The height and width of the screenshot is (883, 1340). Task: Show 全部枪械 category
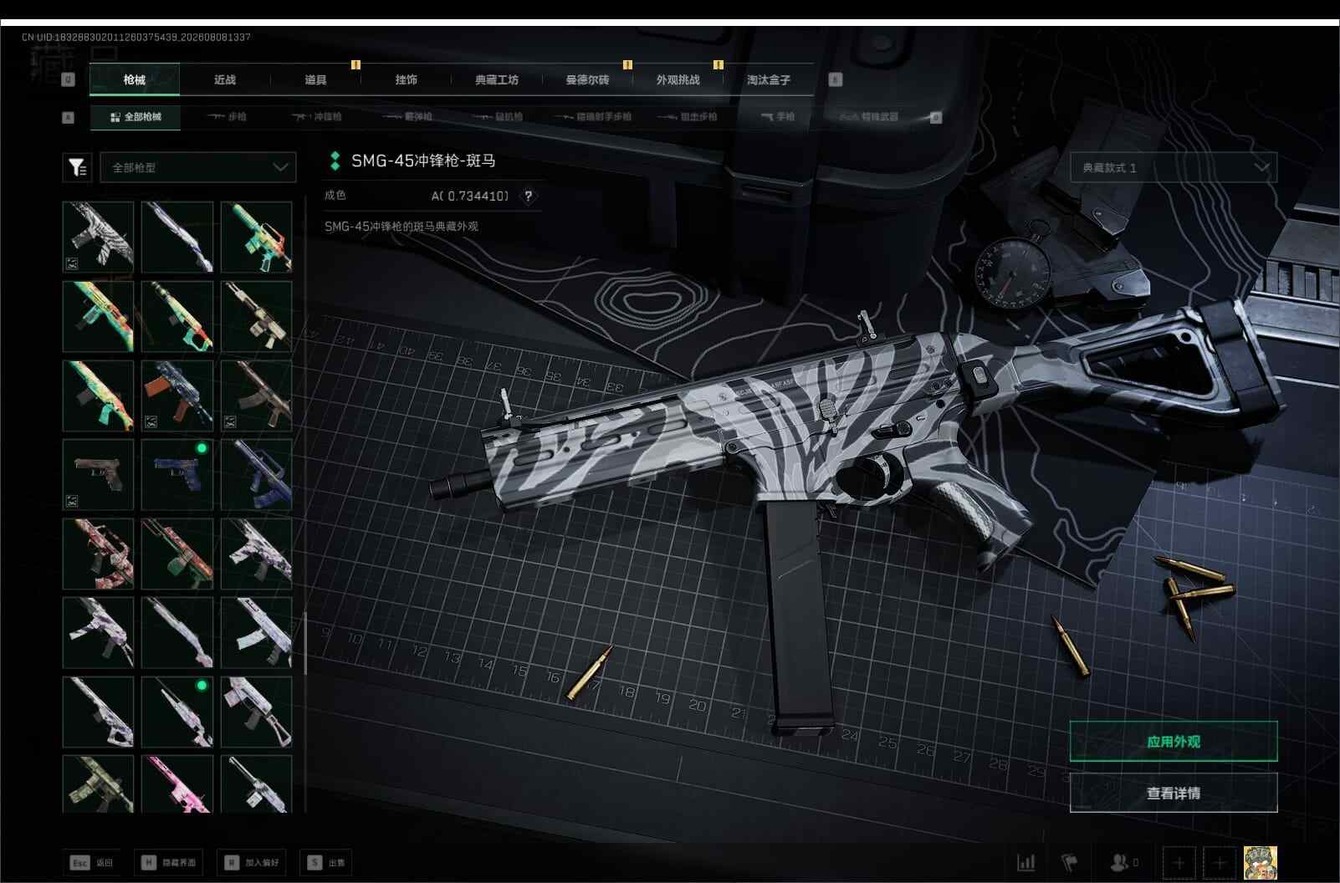[x=136, y=117]
